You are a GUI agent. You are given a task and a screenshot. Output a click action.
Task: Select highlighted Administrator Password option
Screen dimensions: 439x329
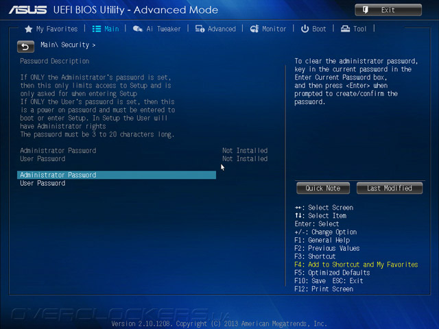coord(117,175)
